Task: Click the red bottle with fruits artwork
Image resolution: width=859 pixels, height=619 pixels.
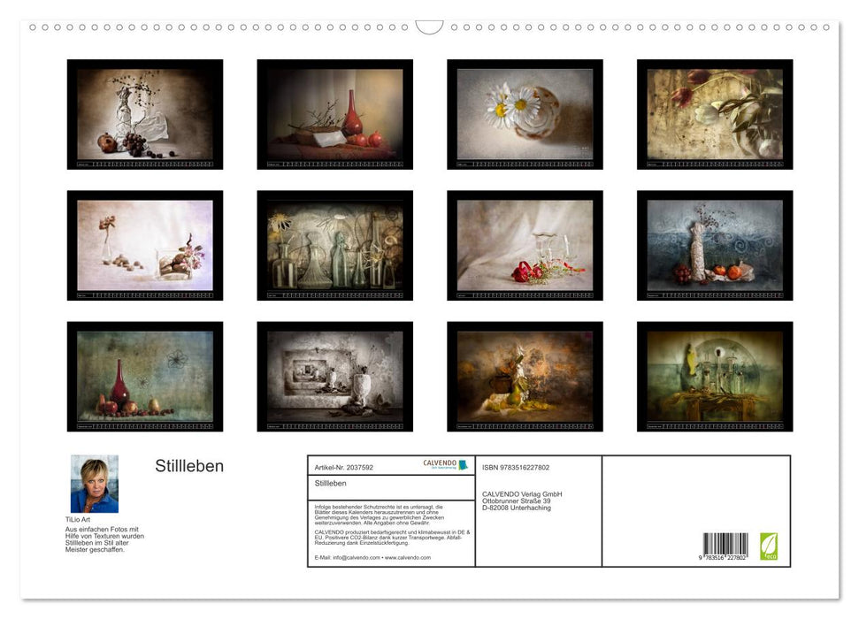Action: click(x=144, y=376)
